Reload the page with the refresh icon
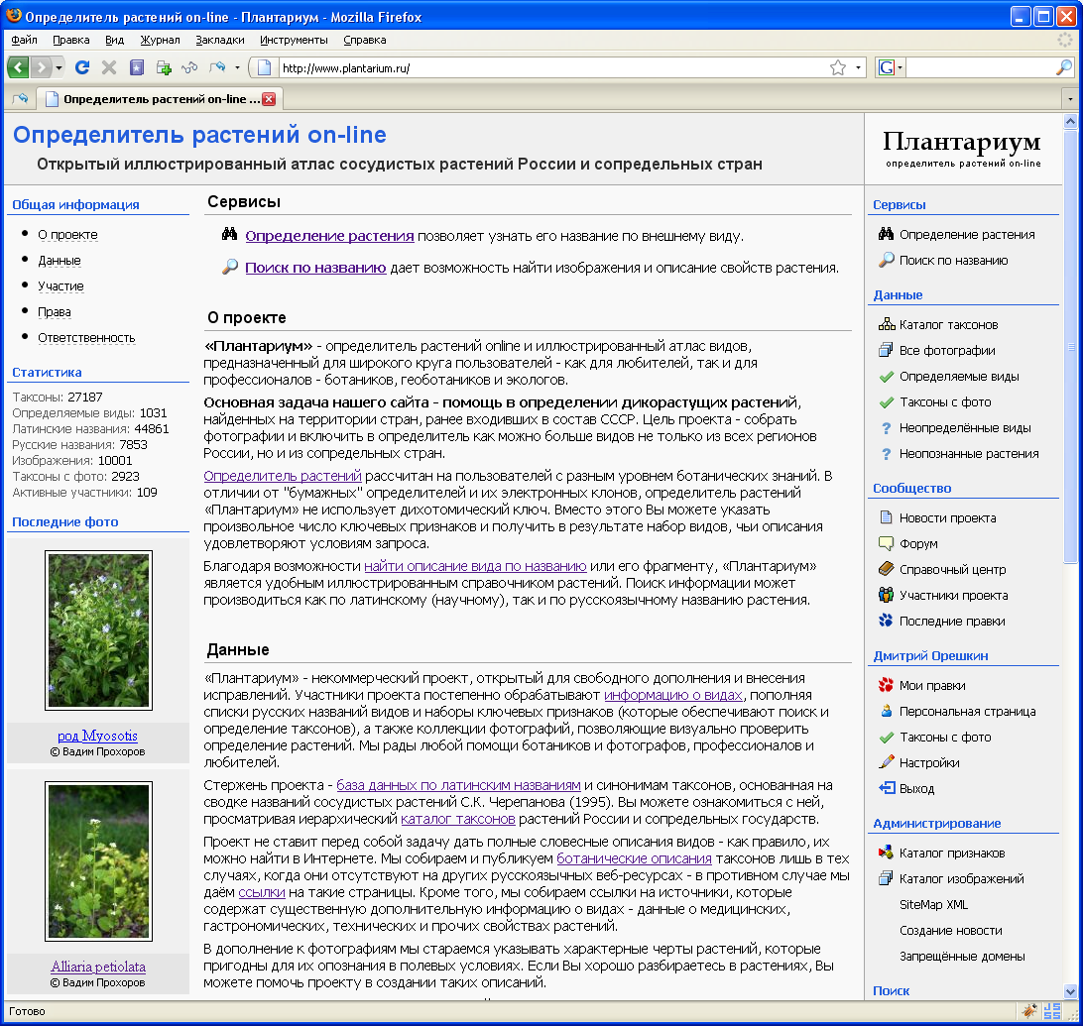 click(x=82, y=67)
